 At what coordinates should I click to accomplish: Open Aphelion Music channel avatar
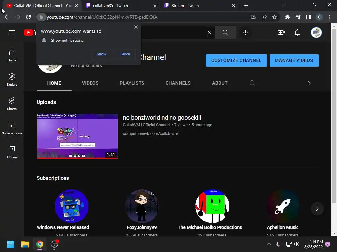pyautogui.click(x=283, y=206)
